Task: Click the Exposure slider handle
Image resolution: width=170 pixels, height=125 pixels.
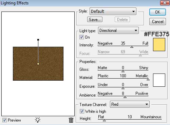Action: pos(123,88)
